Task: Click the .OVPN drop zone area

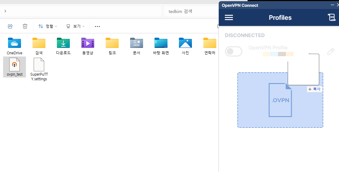Action: (x=280, y=100)
